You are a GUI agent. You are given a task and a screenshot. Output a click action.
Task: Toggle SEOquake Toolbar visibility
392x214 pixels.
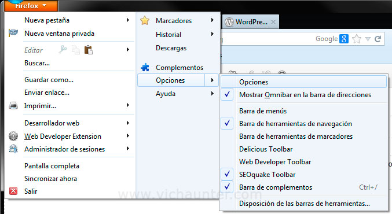coord(268,175)
